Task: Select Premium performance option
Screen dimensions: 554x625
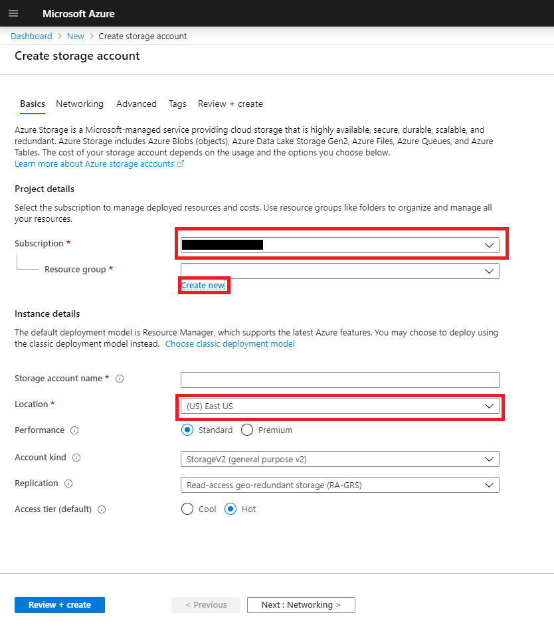Action: (x=247, y=430)
